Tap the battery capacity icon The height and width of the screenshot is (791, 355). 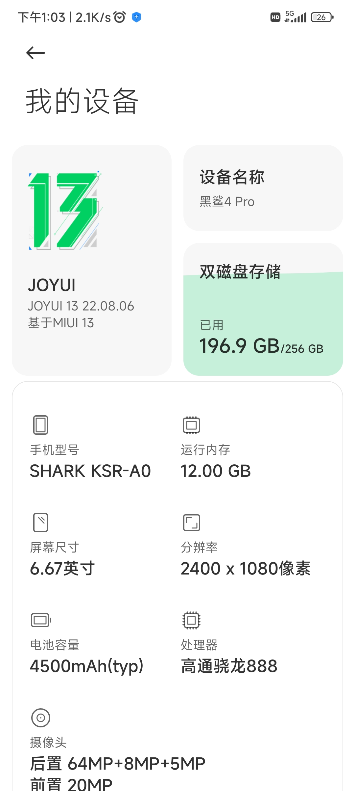(41, 620)
